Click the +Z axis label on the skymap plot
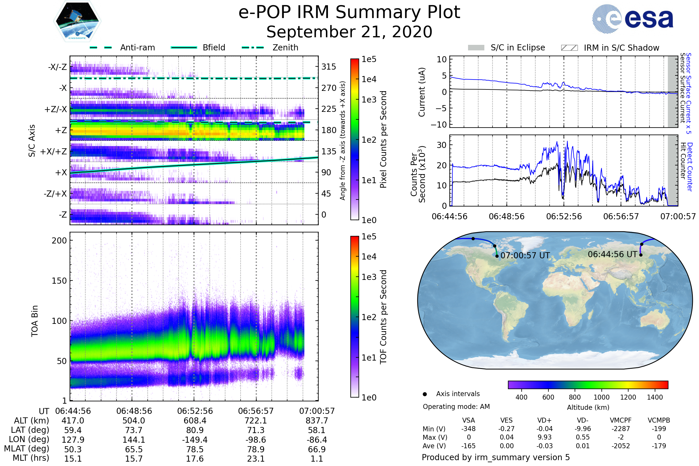This screenshot has width=699, height=466. click(61, 130)
